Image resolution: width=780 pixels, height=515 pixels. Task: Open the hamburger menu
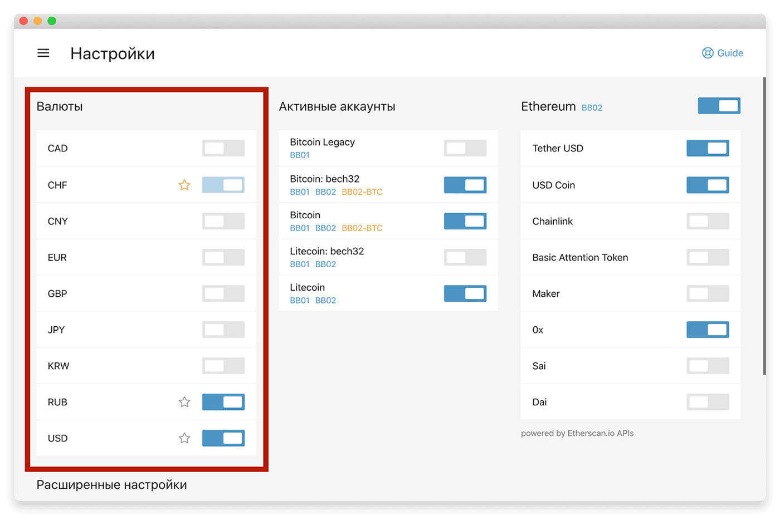43,53
